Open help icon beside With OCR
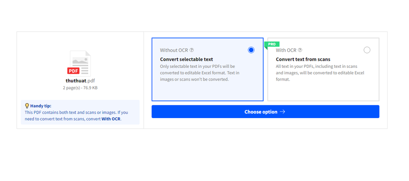This screenshot has width=409, height=181. coord(300,50)
